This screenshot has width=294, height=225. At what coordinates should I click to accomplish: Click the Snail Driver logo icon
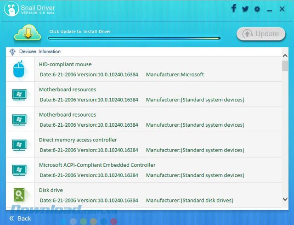point(11,9)
